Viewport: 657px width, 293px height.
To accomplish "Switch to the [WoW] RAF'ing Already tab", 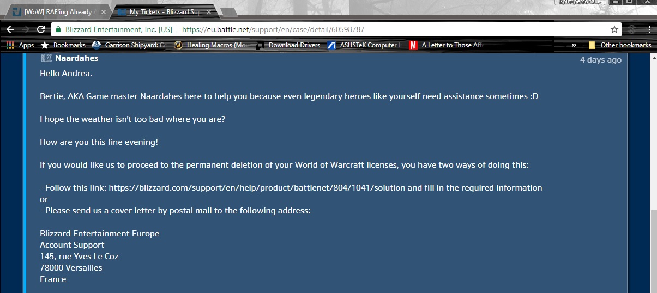I will point(58,11).
